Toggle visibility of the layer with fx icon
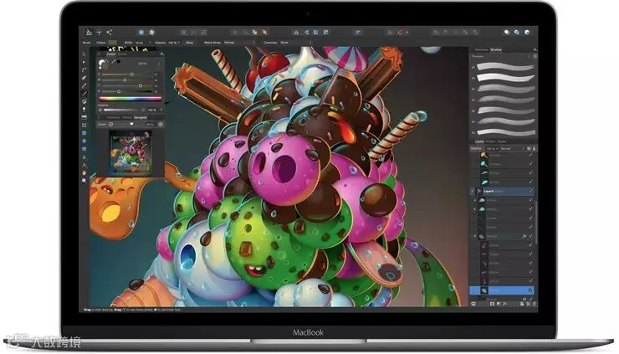The width and height of the screenshot is (619, 354). (x=530, y=236)
